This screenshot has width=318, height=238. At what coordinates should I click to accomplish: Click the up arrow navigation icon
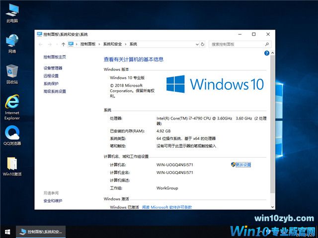pos(63,44)
